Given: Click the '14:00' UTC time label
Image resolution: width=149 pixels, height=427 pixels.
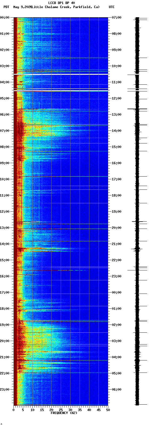Looking at the screenshot, I should coord(117,131).
